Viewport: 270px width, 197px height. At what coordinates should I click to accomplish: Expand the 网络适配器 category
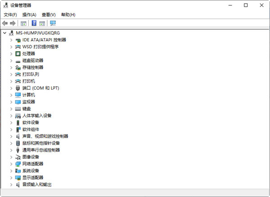click(11, 164)
